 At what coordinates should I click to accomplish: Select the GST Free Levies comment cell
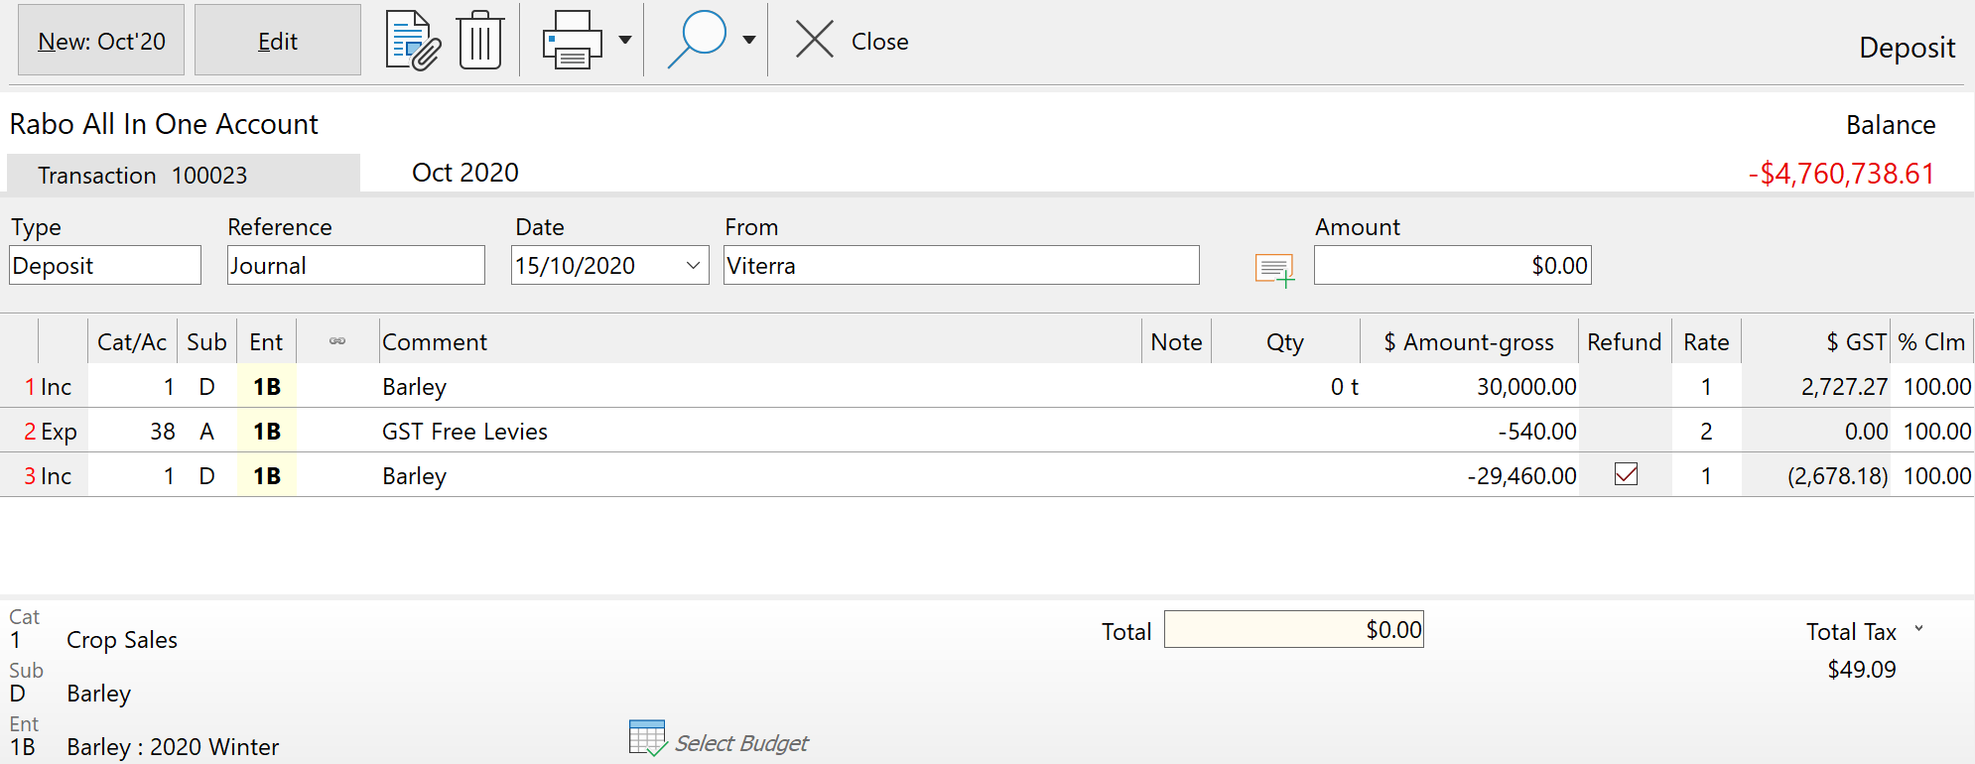click(760, 432)
